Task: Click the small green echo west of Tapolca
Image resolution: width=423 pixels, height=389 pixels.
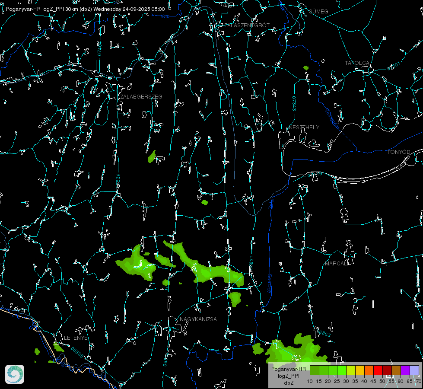Action: click(306, 68)
